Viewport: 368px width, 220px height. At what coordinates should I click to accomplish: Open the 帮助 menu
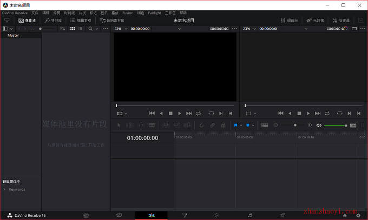(x=183, y=13)
